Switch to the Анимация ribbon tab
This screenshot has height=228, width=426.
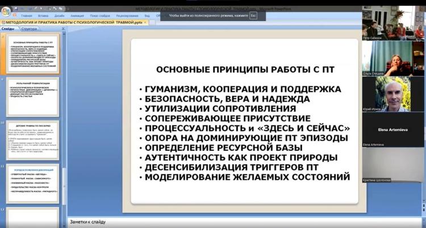tap(77, 16)
